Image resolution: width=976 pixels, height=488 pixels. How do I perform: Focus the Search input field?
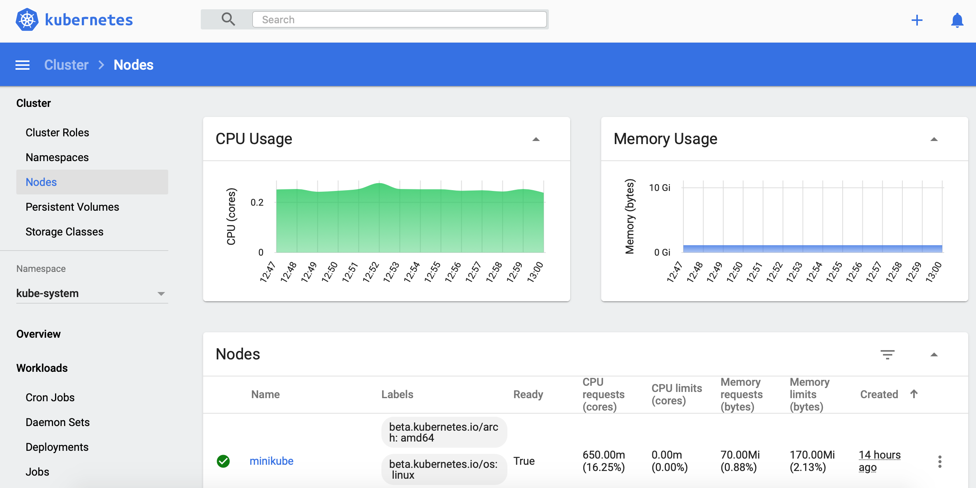[399, 19]
